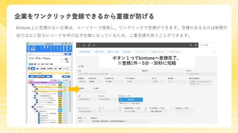
Task: Click the 社名 field in kintone
Action: click(109, 74)
